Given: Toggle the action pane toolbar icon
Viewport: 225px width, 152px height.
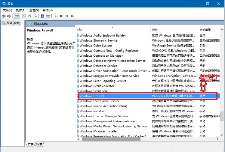Looking at the screenshot, I should [48, 16].
